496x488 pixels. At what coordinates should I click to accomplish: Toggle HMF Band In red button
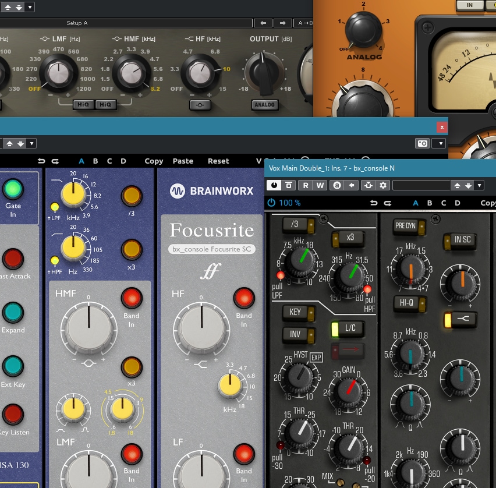[132, 298]
